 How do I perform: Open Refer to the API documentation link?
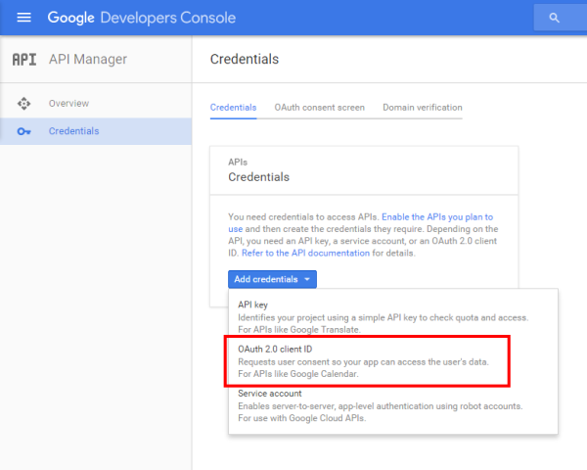point(305,253)
